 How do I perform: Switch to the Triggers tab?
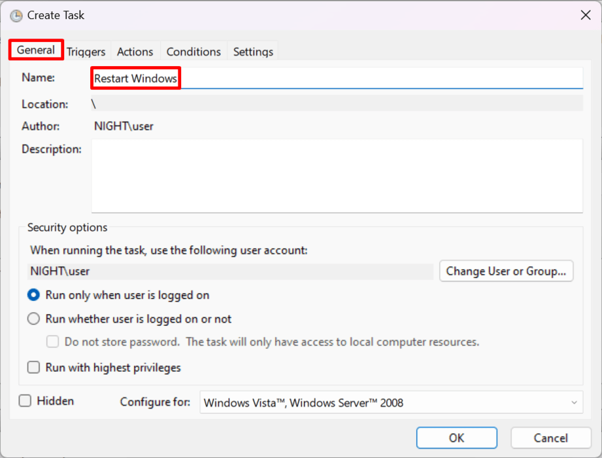(x=86, y=51)
